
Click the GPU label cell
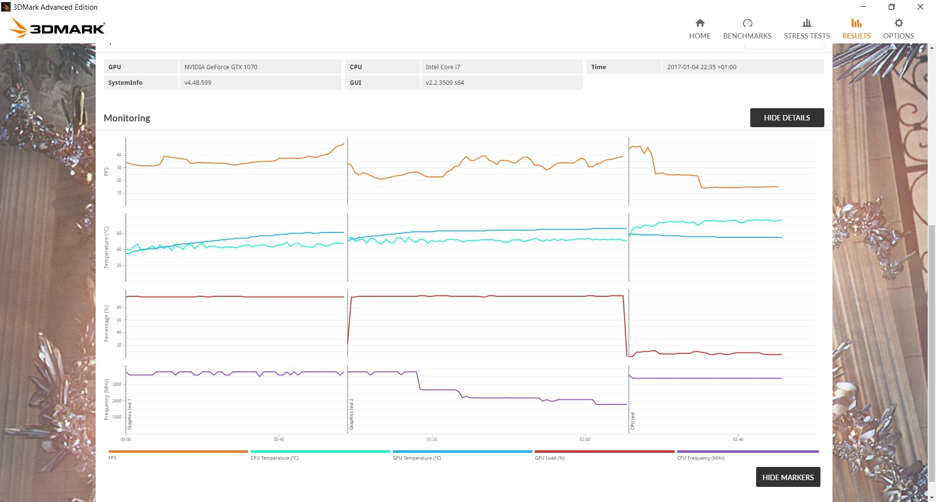[x=141, y=67]
